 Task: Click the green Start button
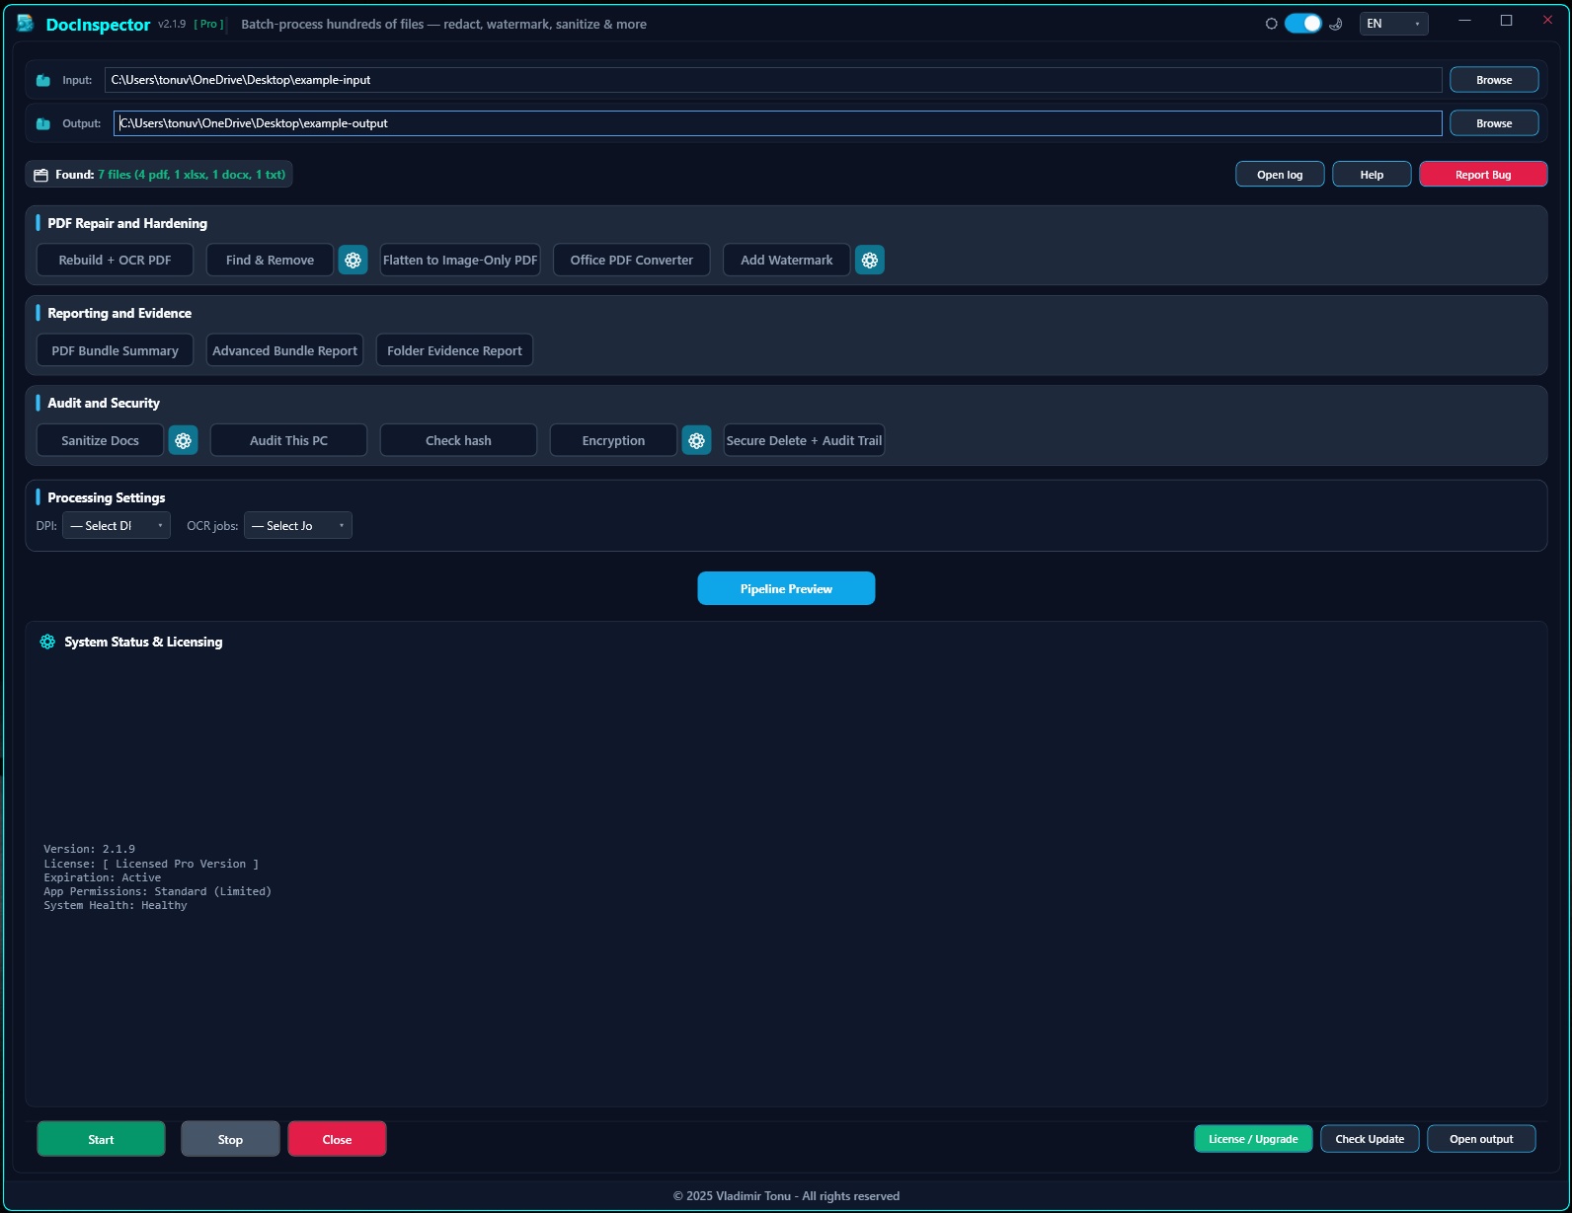101,1139
